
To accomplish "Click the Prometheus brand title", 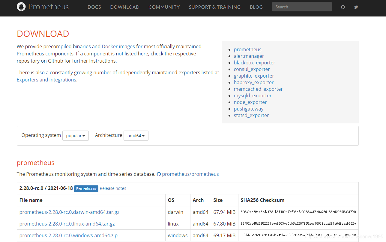I will [x=49, y=7].
